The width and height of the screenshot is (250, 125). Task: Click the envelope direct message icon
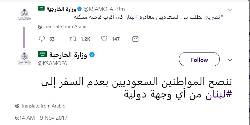tap(135, 39)
